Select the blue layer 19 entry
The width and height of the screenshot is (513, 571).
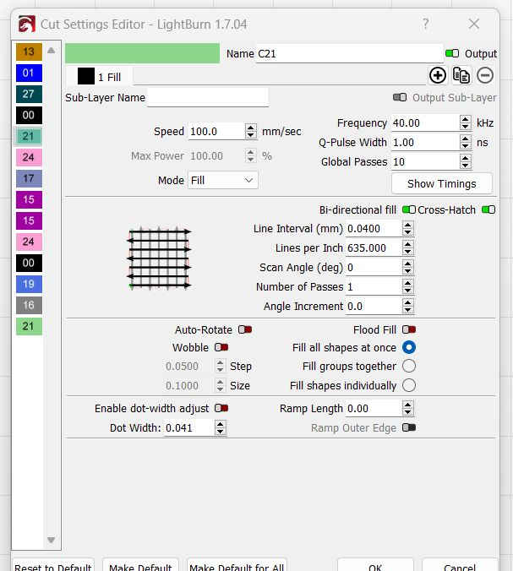[28, 284]
